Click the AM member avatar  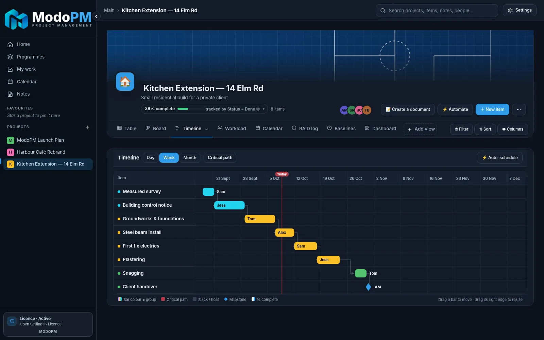tap(344, 110)
